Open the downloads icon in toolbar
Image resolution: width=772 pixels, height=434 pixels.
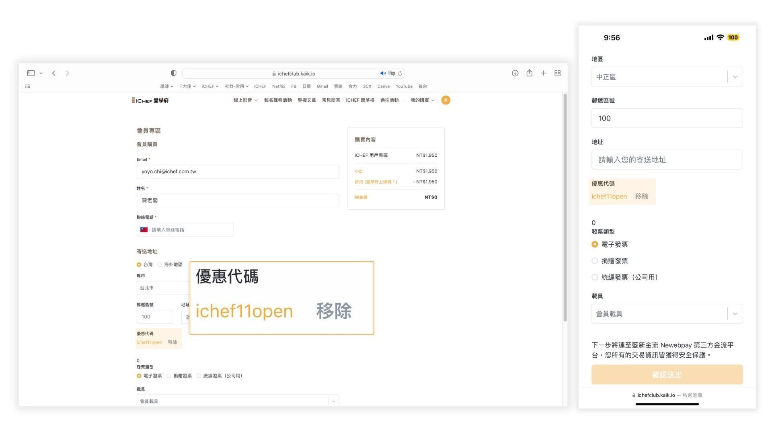515,73
